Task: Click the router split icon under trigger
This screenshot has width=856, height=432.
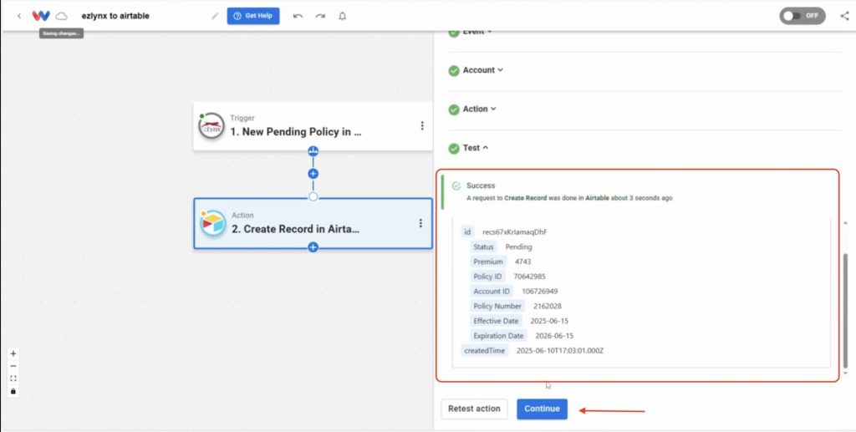Action: click(x=313, y=151)
